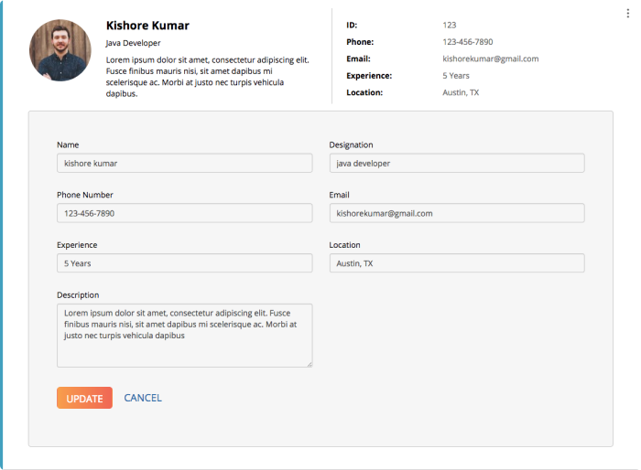Click the '5 Years' value in profile details
The image size is (641, 470).
(x=456, y=76)
